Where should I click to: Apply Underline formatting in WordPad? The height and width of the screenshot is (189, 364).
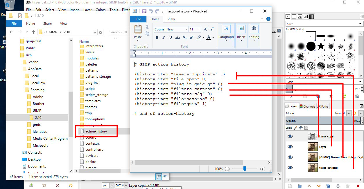tap(171, 38)
